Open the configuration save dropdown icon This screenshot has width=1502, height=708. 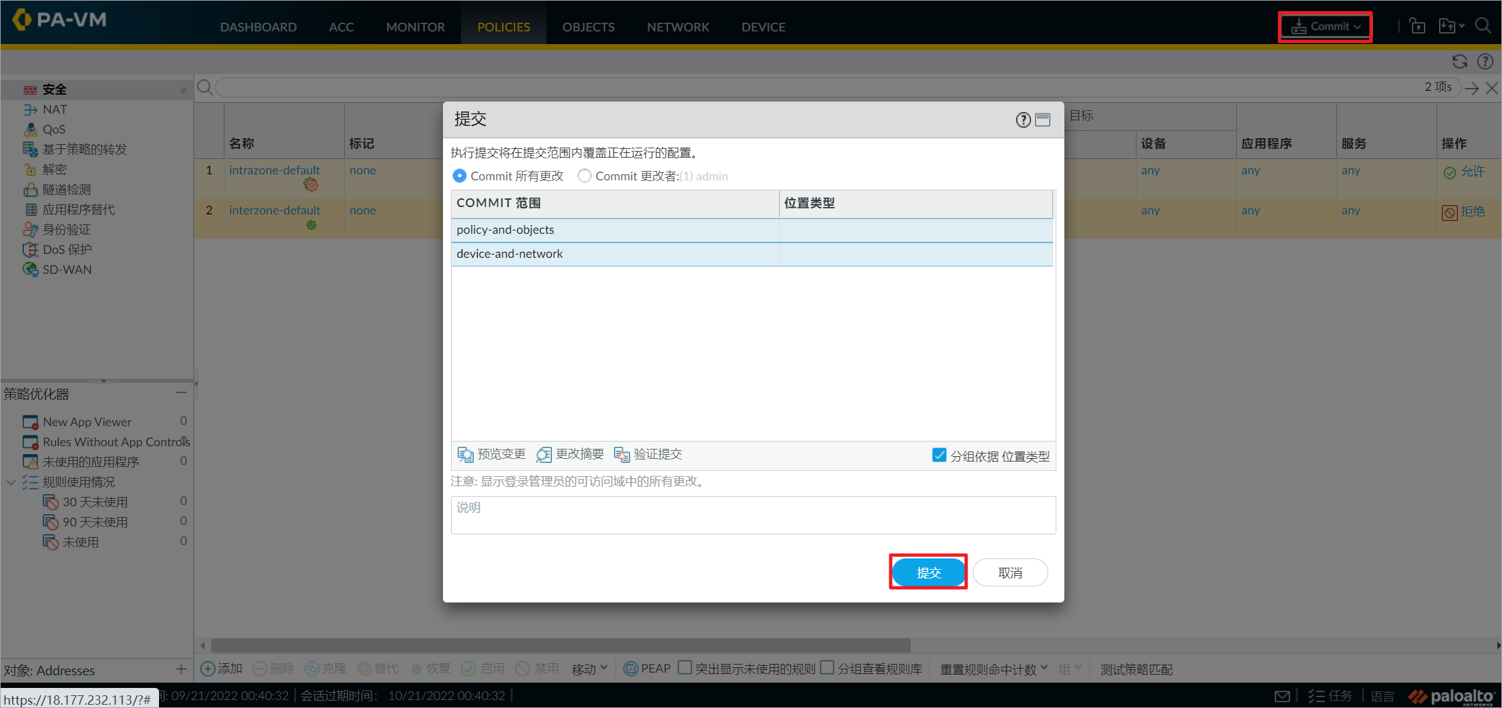tap(1451, 26)
